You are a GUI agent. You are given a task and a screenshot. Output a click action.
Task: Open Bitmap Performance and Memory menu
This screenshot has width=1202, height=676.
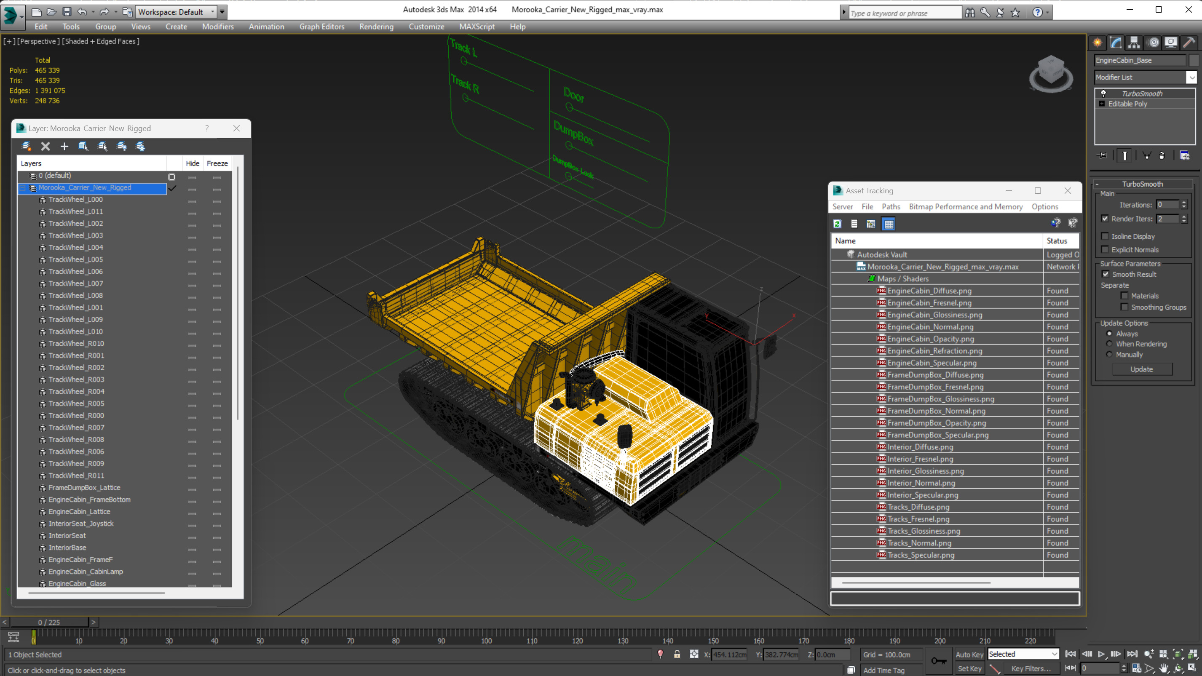965,207
